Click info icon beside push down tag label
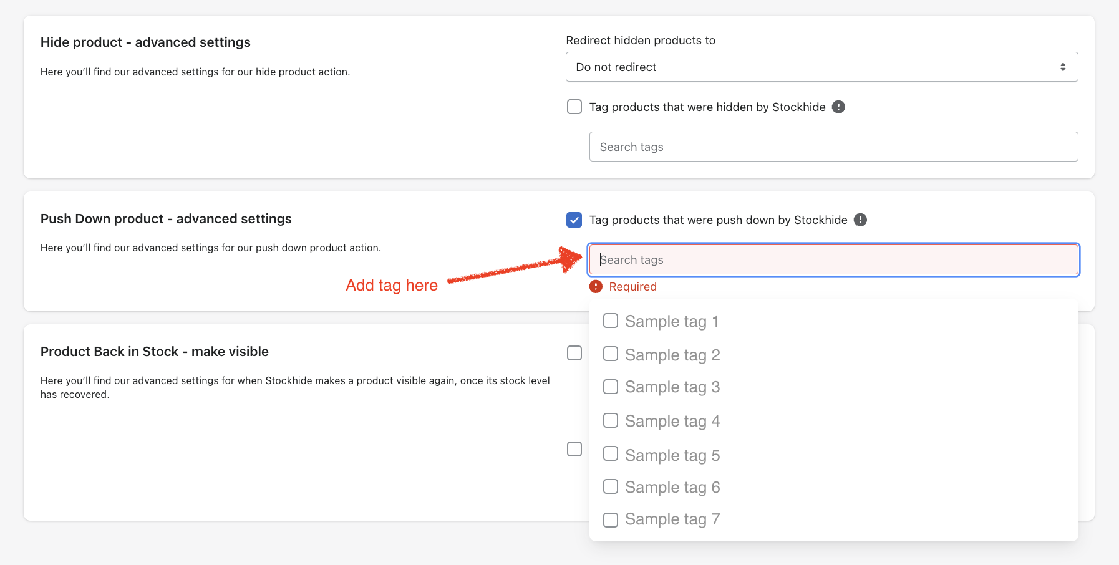 click(861, 220)
